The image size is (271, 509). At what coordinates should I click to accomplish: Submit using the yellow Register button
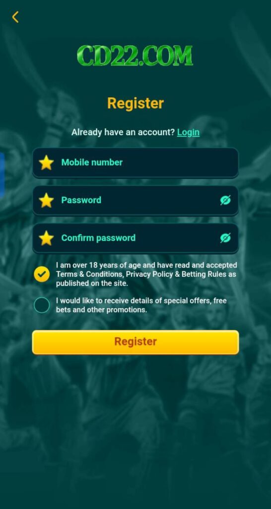tap(135, 342)
